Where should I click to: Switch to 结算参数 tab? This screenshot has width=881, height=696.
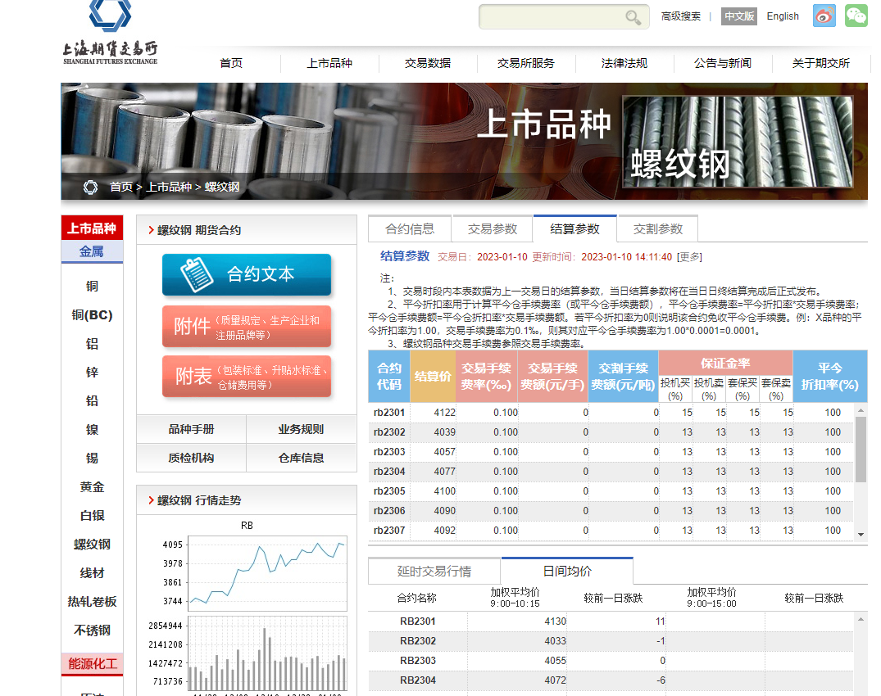pyautogui.click(x=574, y=228)
